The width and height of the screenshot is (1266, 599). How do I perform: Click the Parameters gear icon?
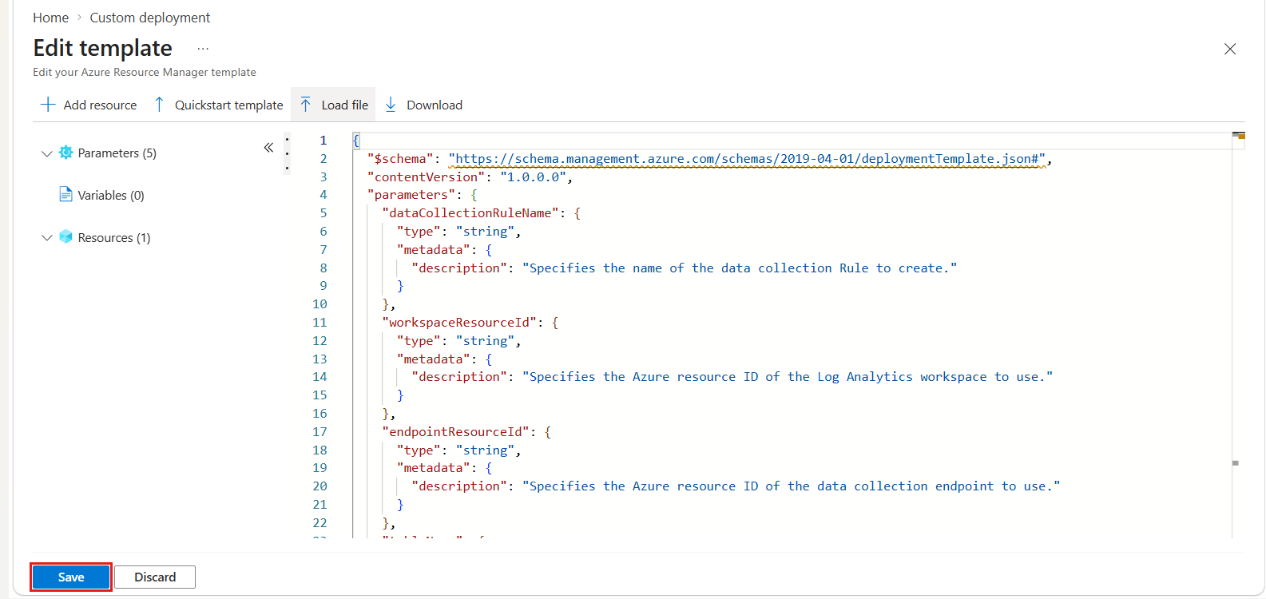click(x=65, y=153)
